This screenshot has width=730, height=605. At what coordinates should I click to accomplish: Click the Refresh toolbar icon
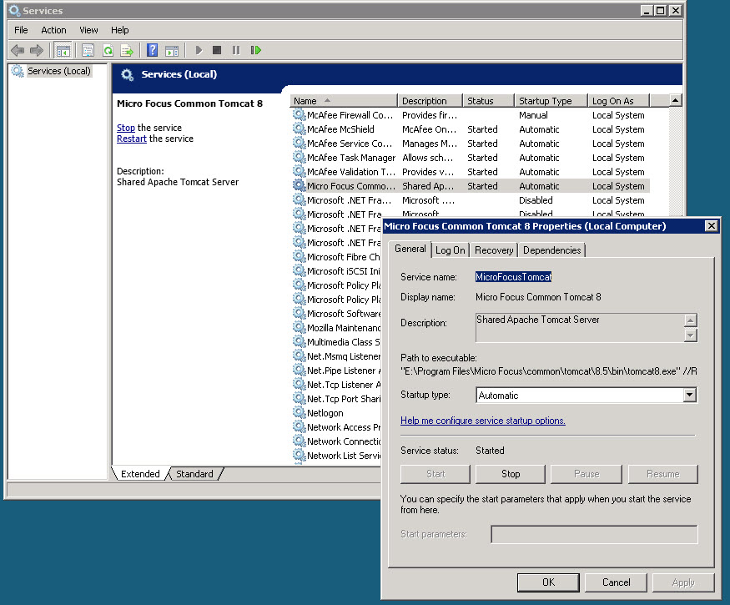click(108, 51)
